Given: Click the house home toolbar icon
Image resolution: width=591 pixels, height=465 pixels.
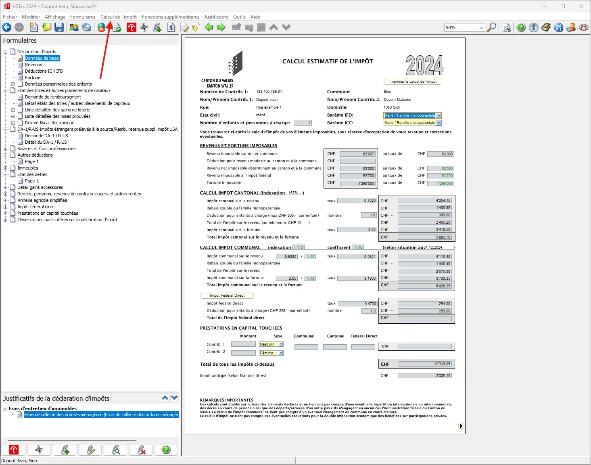Looking at the screenshot, I should 86,27.
